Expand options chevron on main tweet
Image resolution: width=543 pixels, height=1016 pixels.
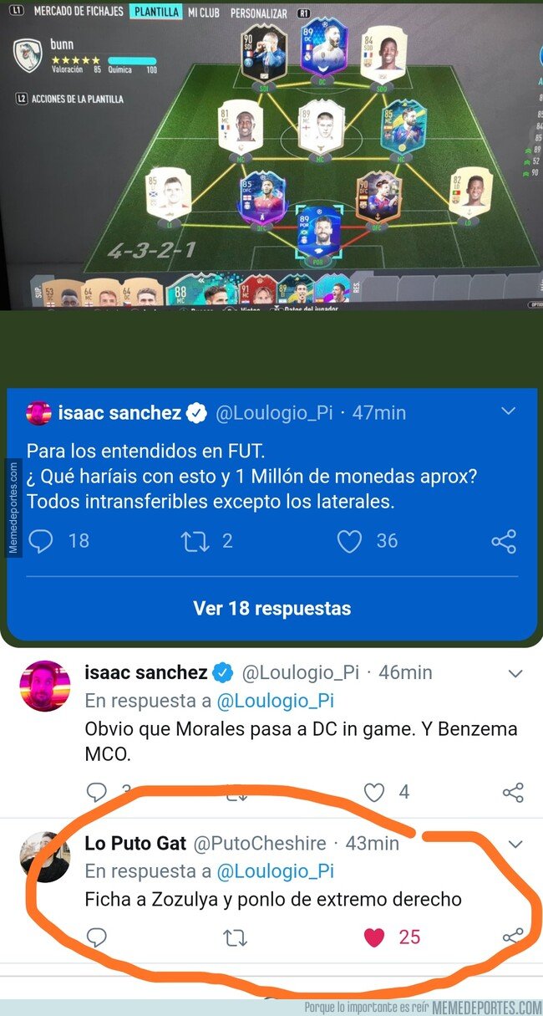(508, 411)
